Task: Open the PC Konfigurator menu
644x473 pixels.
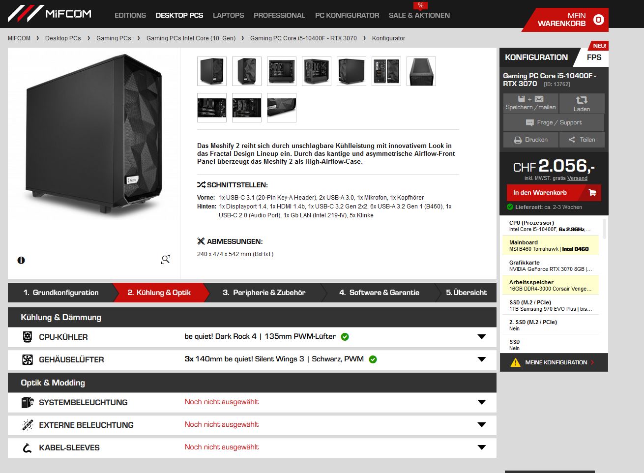Action: point(347,15)
